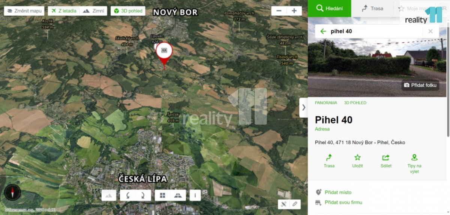Collapse the side panel with the chevron

tap(303, 108)
